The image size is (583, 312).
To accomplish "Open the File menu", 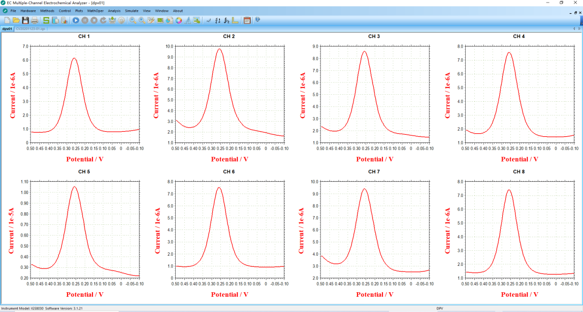I will (13, 11).
